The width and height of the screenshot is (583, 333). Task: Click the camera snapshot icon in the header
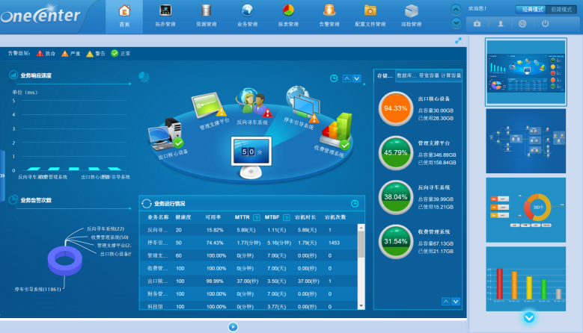(x=478, y=24)
